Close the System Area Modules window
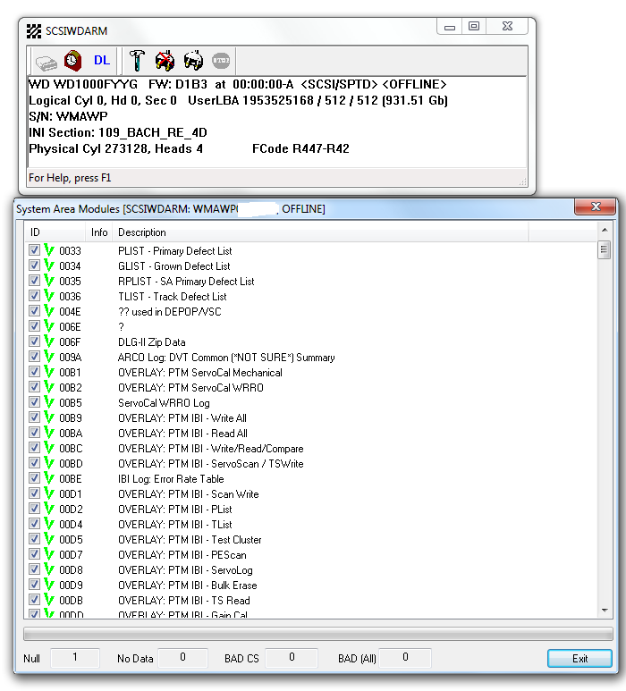The height and width of the screenshot is (691, 626). click(595, 206)
